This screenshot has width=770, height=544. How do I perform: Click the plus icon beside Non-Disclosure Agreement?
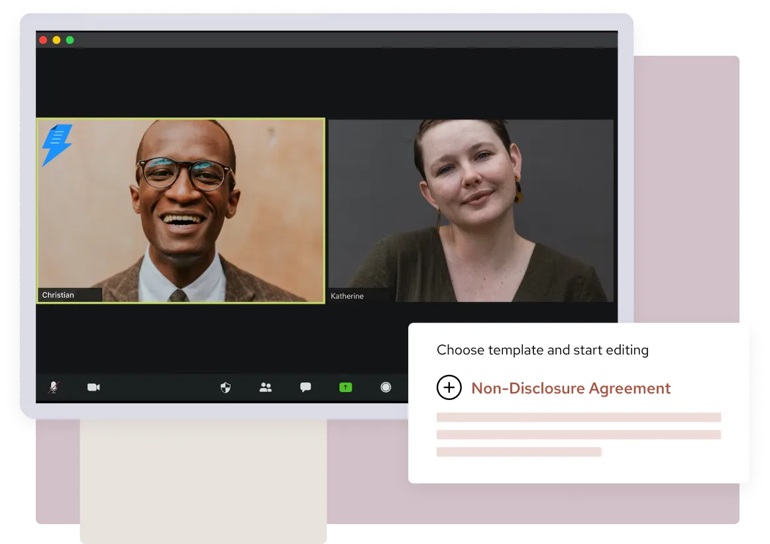[449, 387]
